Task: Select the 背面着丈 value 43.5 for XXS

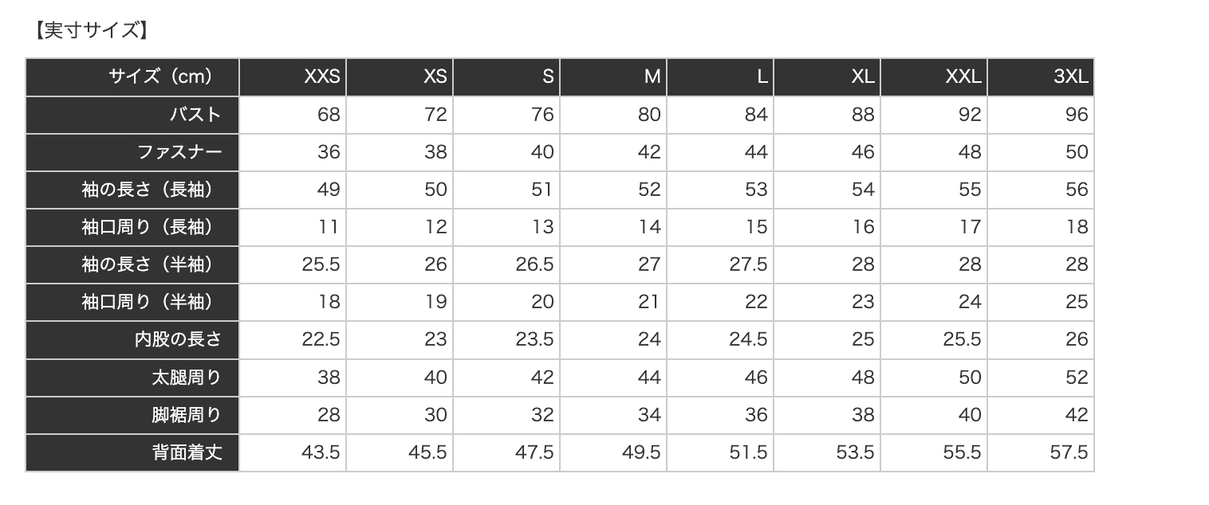Action: [x=321, y=453]
